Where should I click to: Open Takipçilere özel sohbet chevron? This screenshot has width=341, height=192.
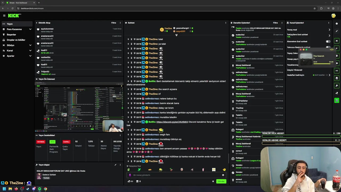click(x=329, y=35)
